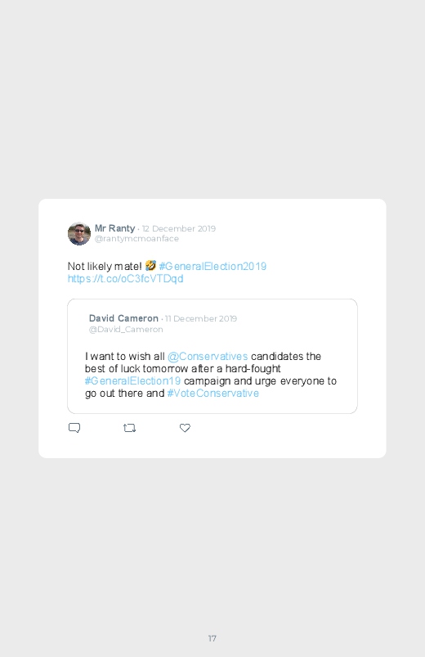Open the #GeneralElection19 hashtag

tap(132, 381)
